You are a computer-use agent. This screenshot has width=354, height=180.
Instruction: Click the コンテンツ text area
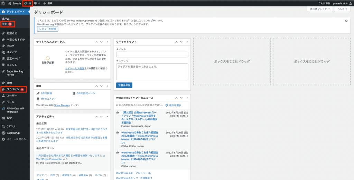pos(152,72)
